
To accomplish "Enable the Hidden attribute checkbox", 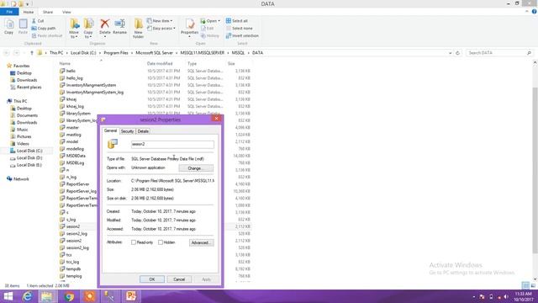I will click(x=161, y=242).
